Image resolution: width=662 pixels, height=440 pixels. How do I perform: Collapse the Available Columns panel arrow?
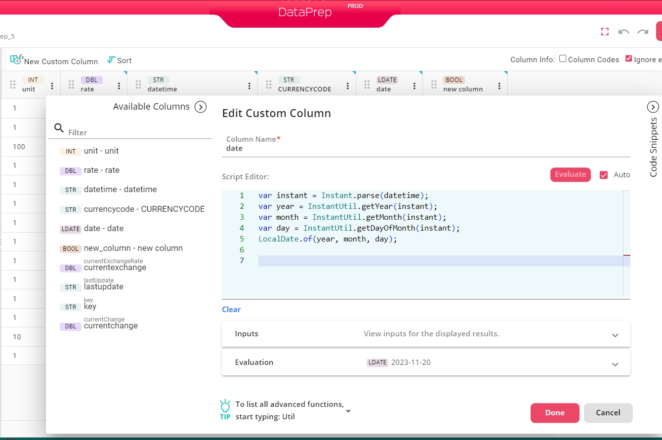pyautogui.click(x=200, y=107)
